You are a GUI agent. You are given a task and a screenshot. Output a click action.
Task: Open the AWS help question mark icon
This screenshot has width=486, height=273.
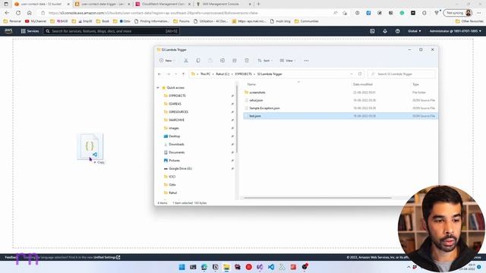pyautogui.click(x=398, y=31)
